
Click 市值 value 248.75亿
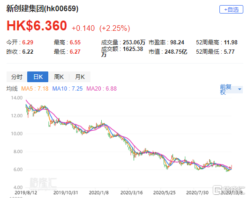(176, 52)
